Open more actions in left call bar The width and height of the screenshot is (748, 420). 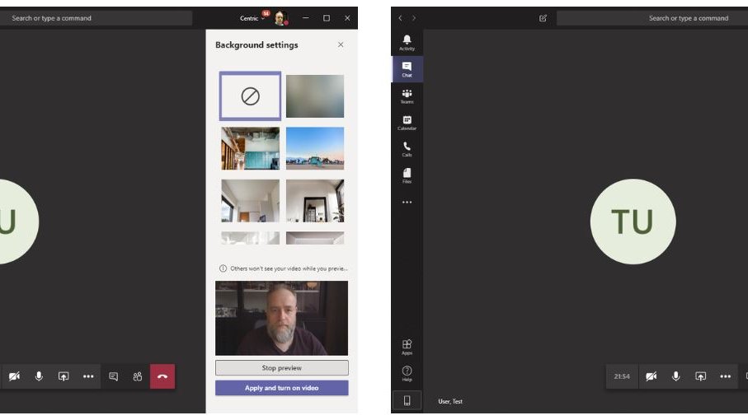[x=88, y=376]
